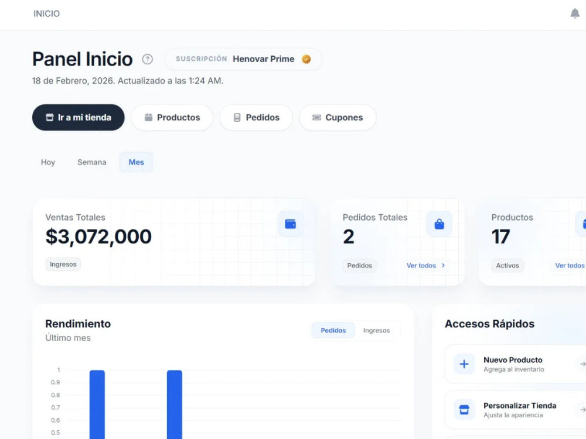Click the first blue bar in the chart

pyautogui.click(x=97, y=404)
